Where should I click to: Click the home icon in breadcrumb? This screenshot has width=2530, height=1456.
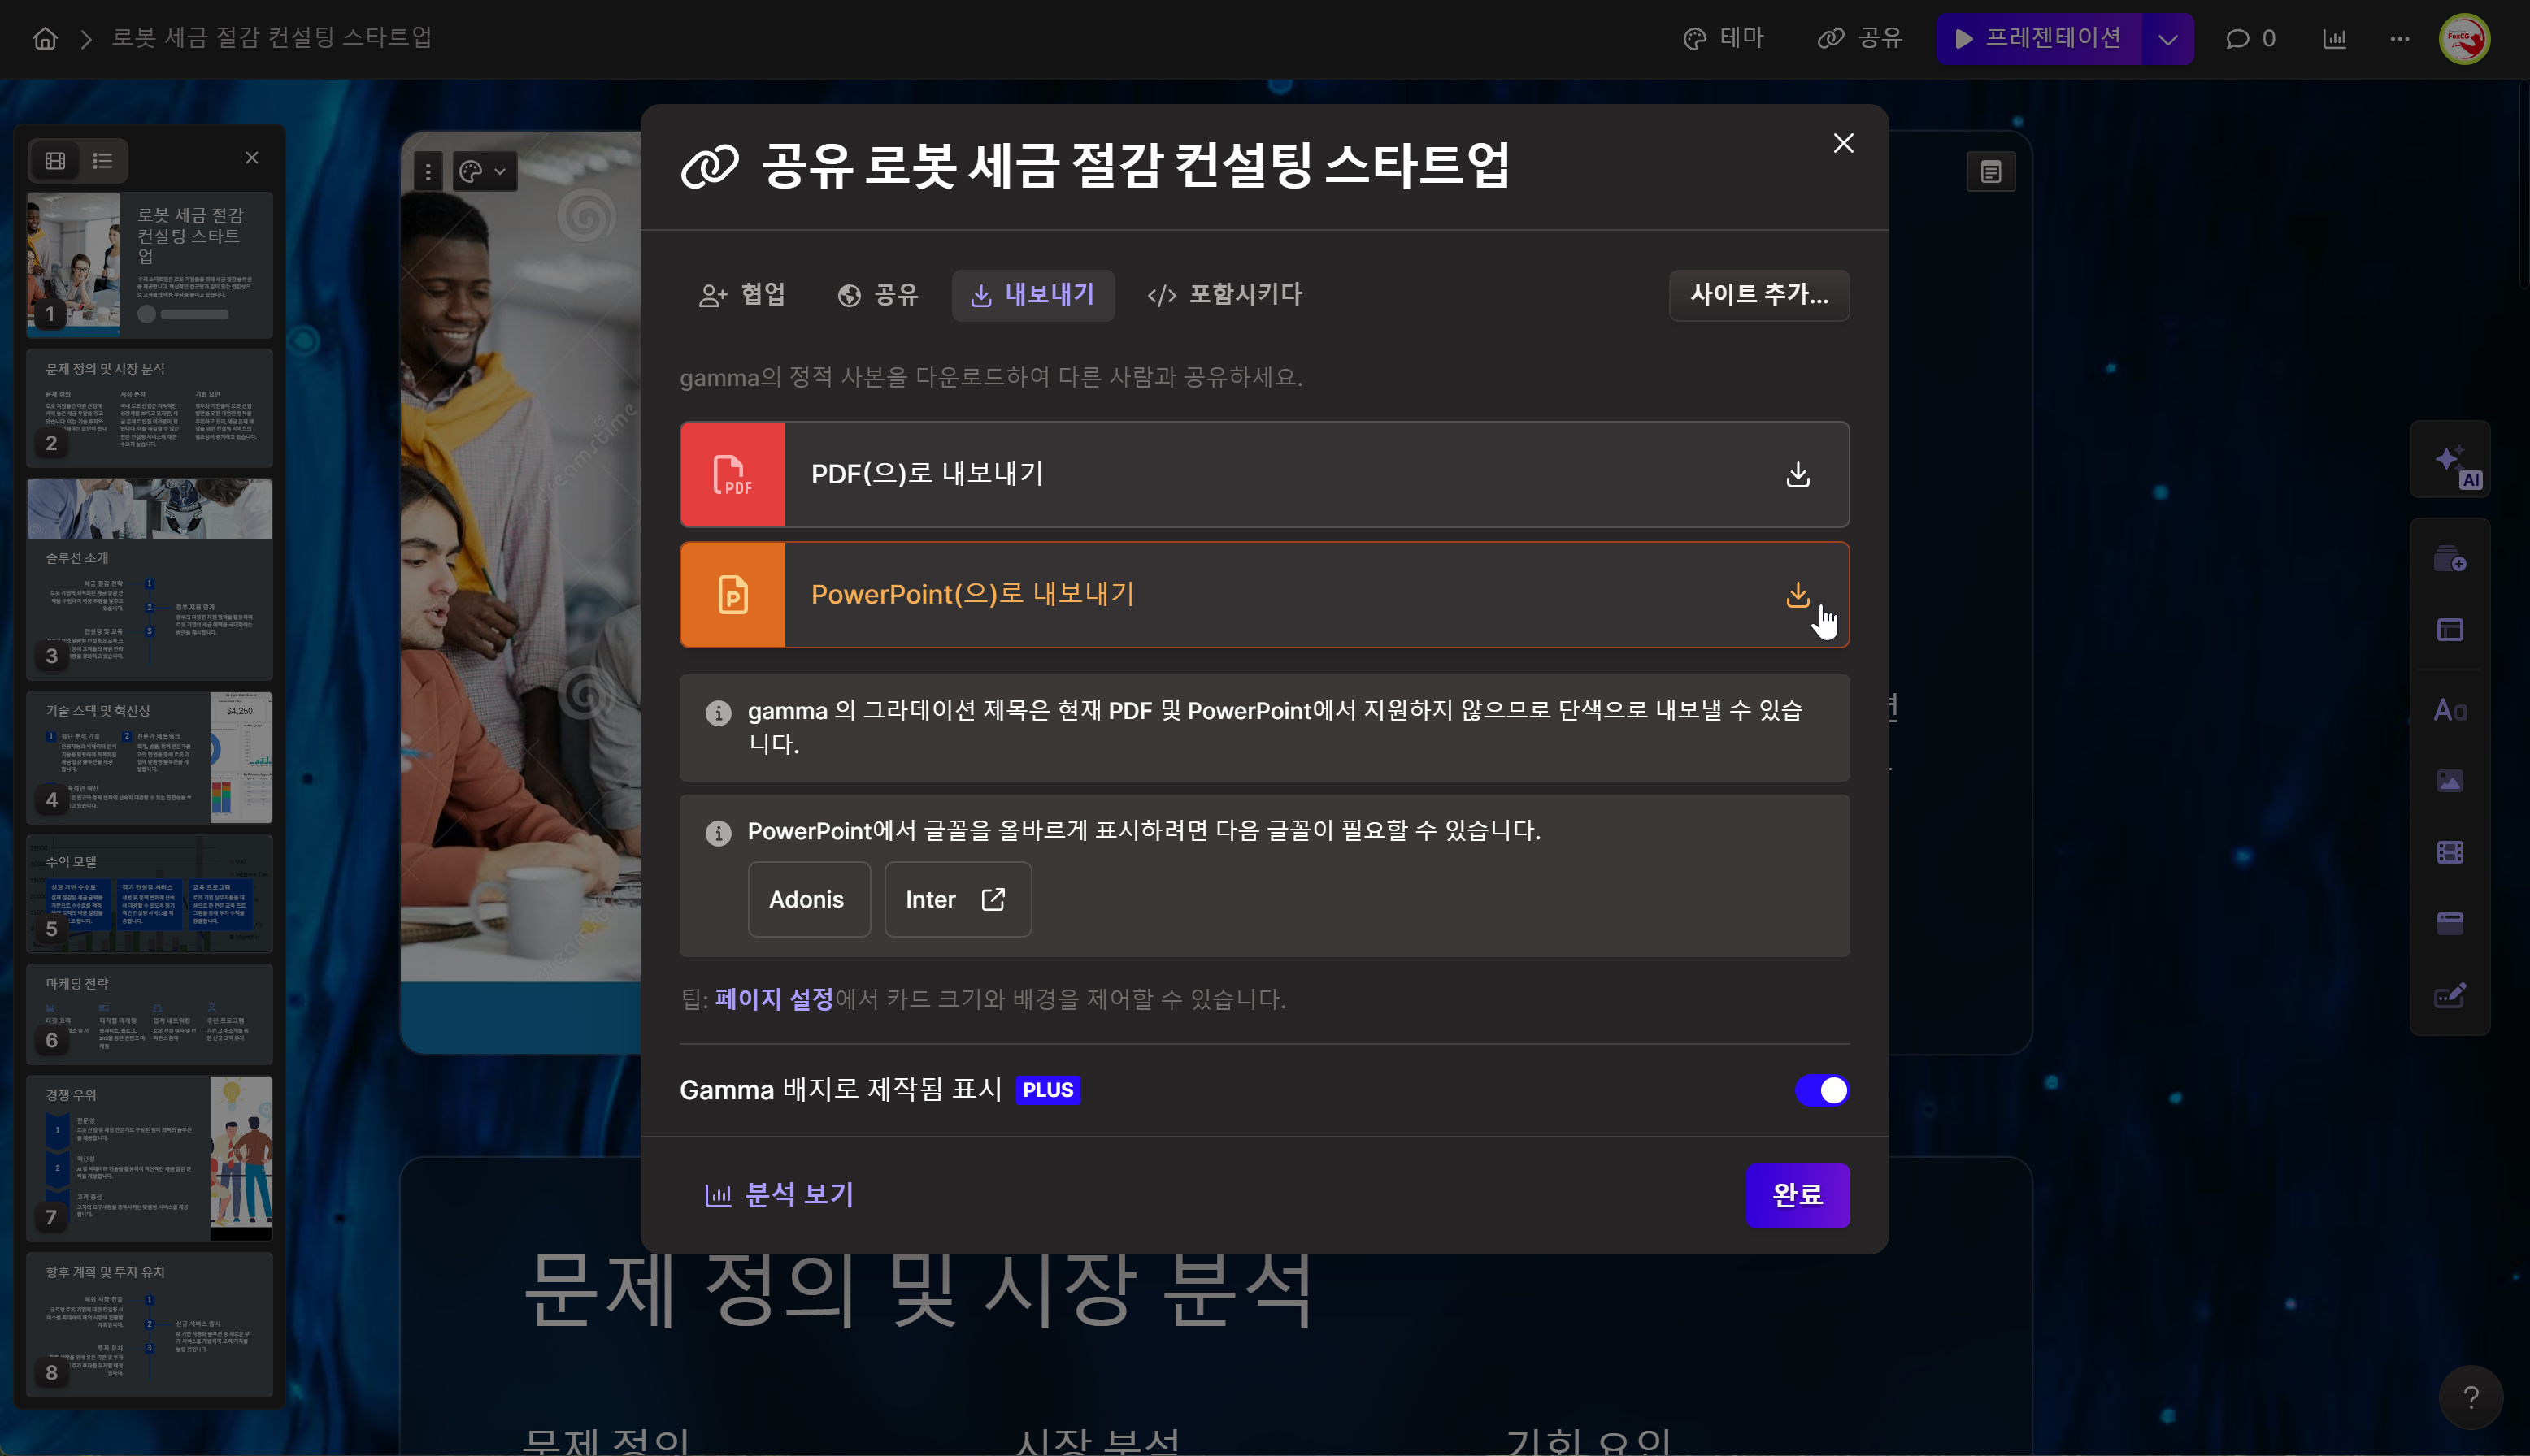pos(45,38)
